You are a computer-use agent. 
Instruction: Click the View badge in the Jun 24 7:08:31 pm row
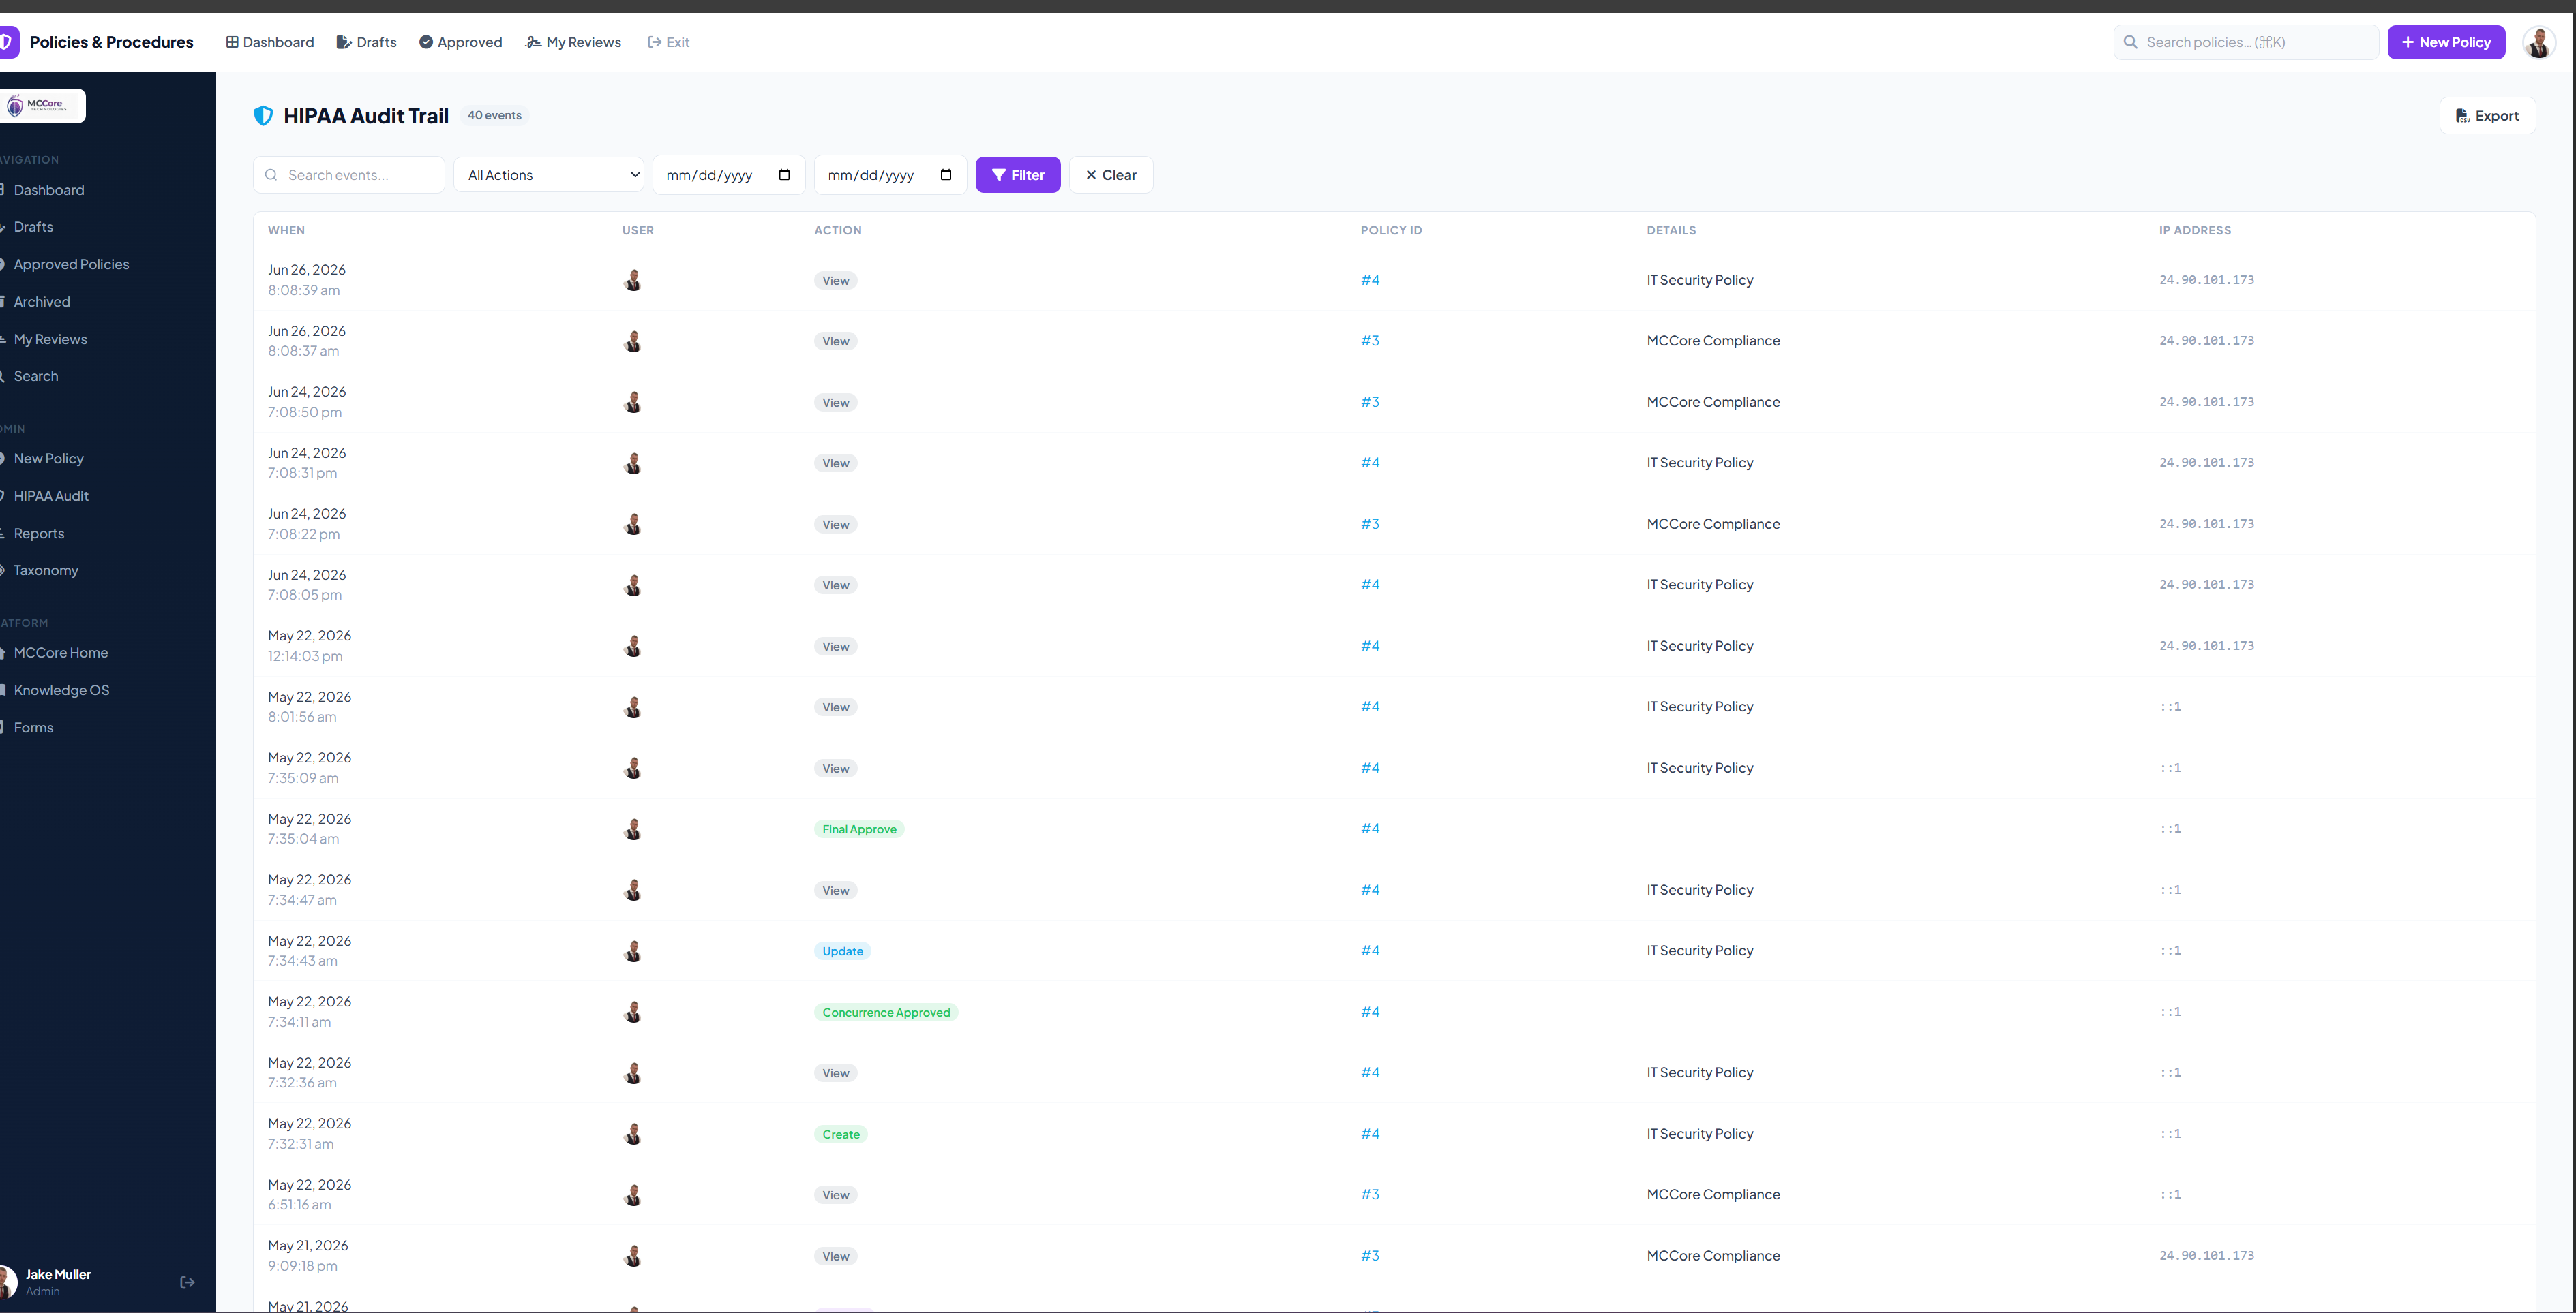(836, 463)
